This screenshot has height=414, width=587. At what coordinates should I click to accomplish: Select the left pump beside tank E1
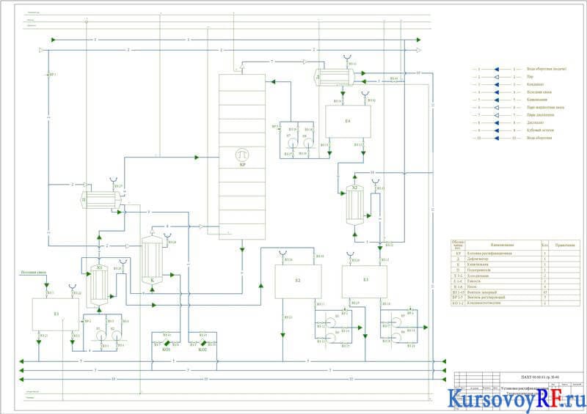tap(101, 336)
